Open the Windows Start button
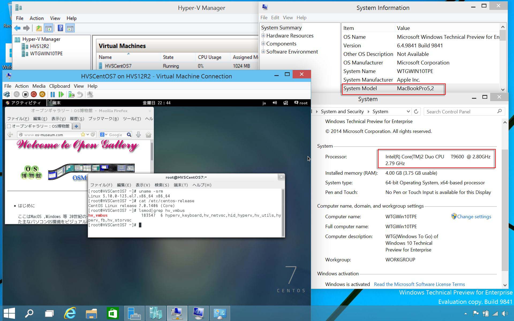This screenshot has height=321, width=514. point(9,313)
